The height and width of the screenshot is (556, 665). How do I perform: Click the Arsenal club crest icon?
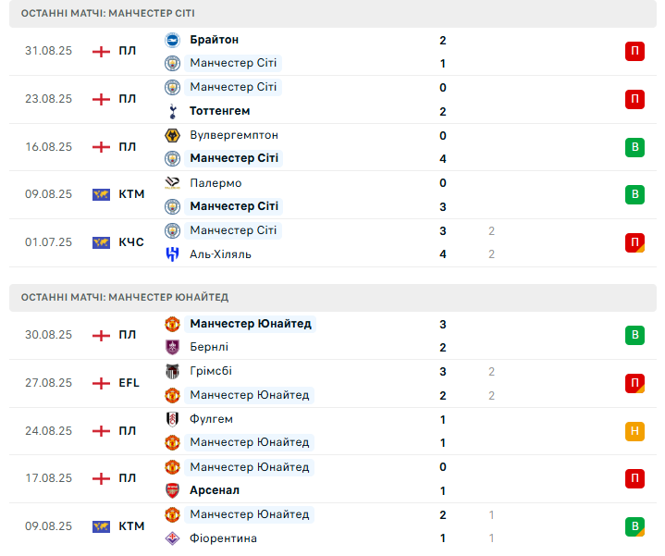[172, 490]
